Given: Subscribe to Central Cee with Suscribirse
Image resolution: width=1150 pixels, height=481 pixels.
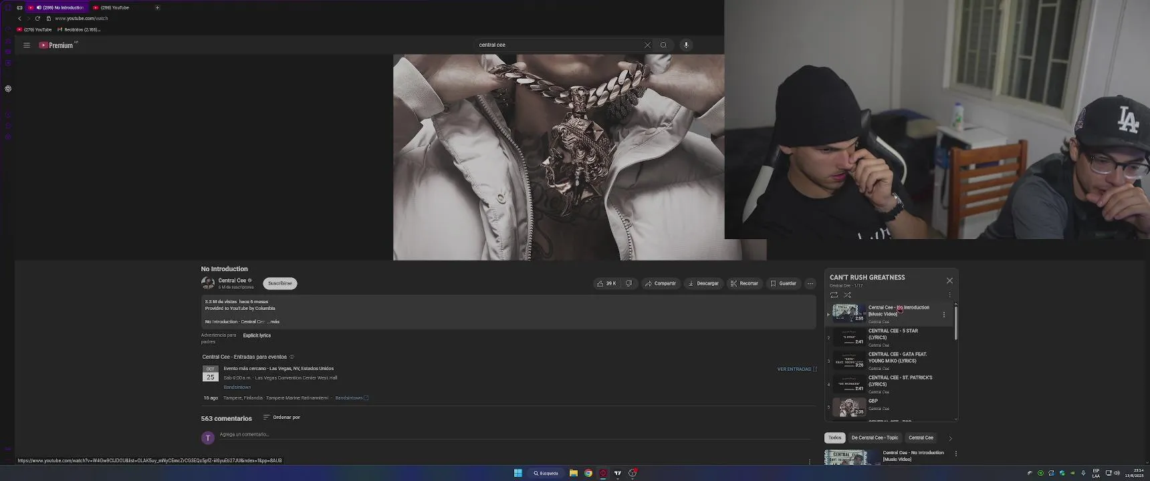Looking at the screenshot, I should coord(280,283).
